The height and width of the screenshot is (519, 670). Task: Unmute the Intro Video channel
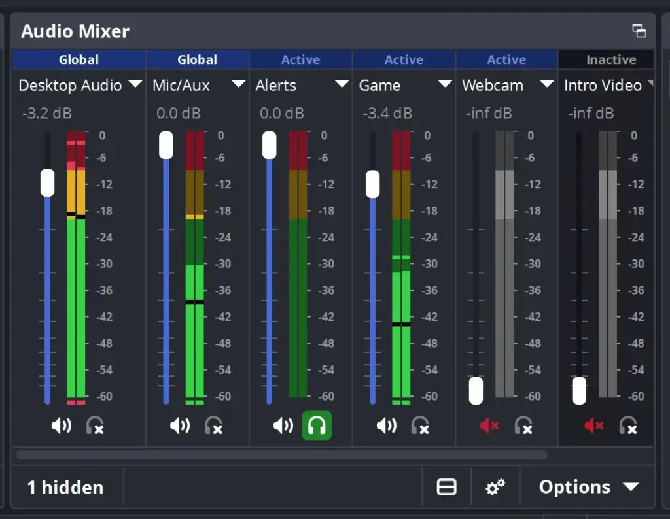pos(593,426)
